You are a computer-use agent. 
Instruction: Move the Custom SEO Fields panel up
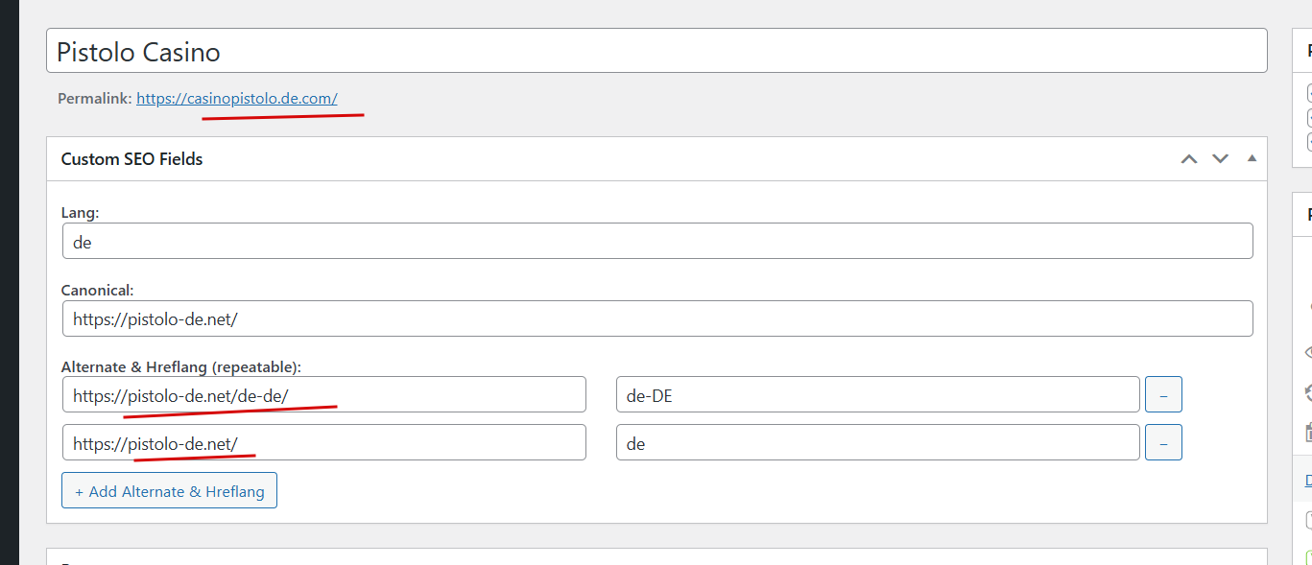1188,159
